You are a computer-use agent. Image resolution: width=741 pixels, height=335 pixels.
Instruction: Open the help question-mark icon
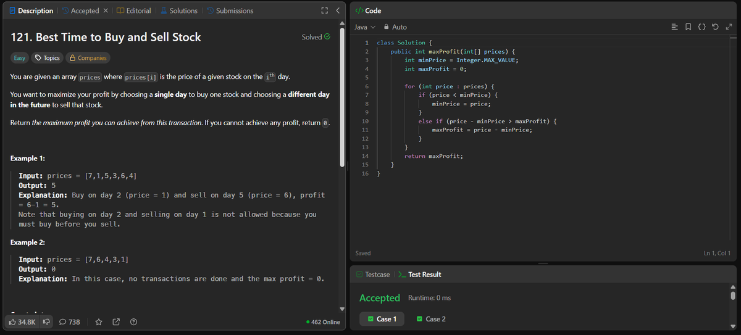133,321
